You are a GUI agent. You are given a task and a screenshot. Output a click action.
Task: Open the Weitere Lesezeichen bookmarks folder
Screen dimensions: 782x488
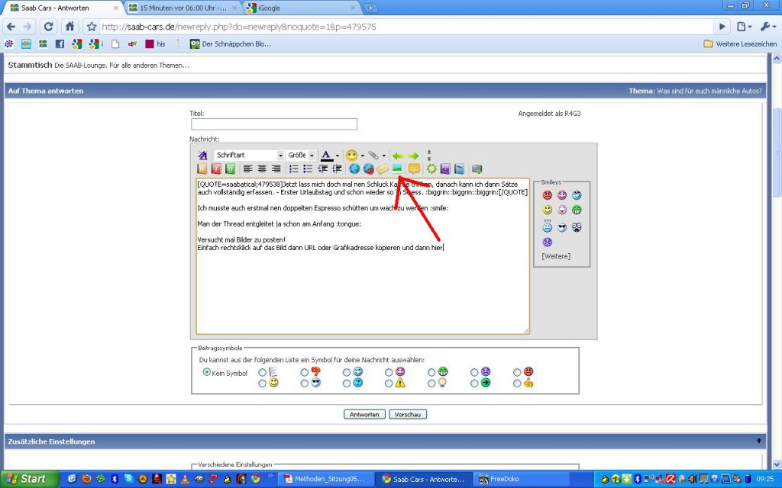click(x=740, y=43)
